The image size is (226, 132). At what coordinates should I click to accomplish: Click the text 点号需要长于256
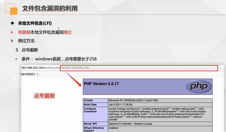pos(81,59)
